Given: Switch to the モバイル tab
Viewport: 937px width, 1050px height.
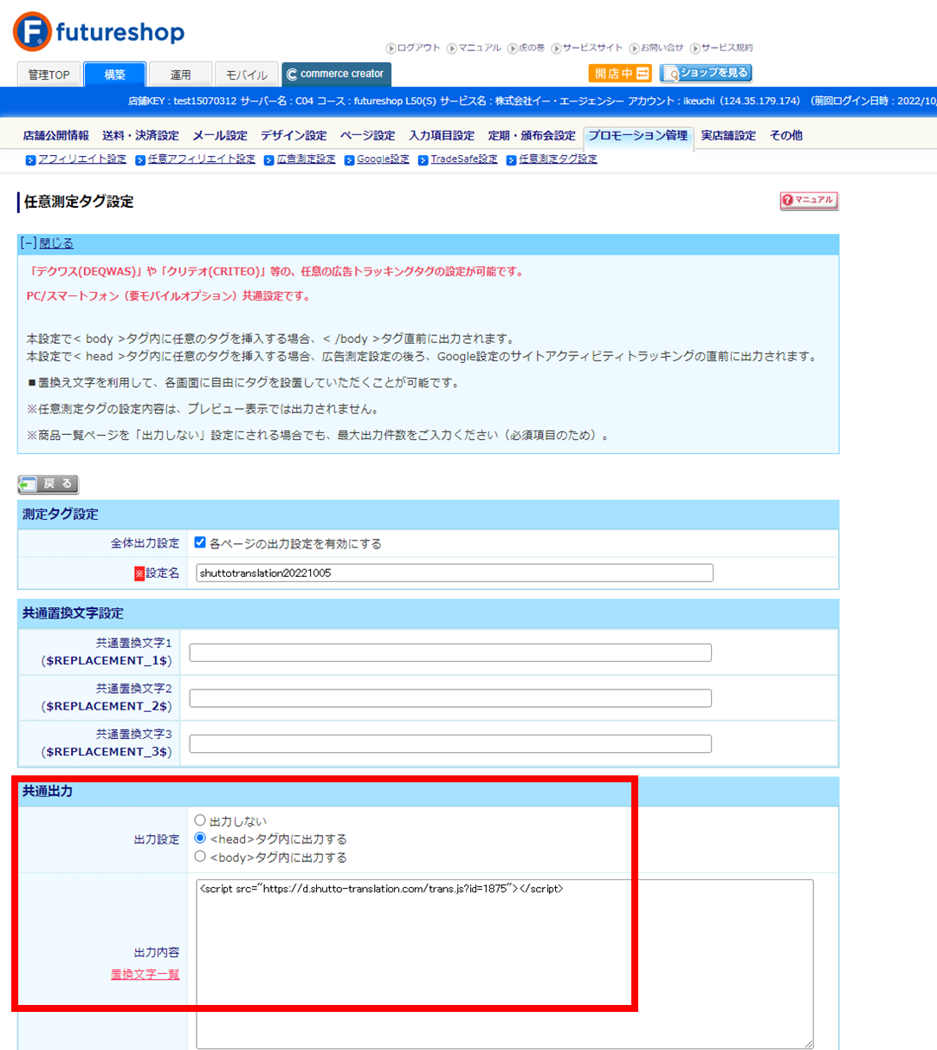Looking at the screenshot, I should tap(247, 75).
